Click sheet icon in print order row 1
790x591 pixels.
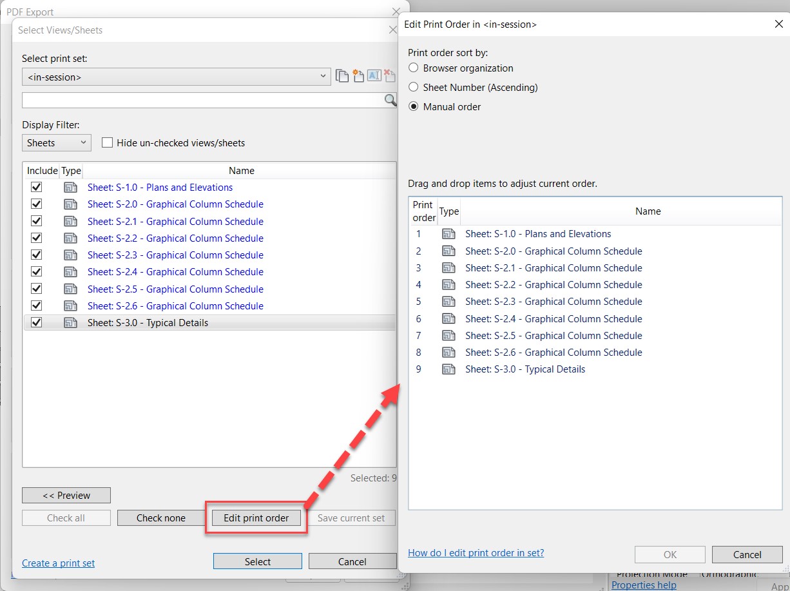448,234
